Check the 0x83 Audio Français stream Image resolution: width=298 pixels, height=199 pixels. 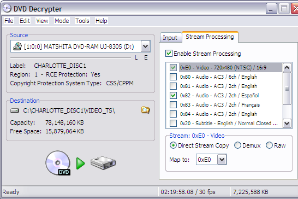173,104
